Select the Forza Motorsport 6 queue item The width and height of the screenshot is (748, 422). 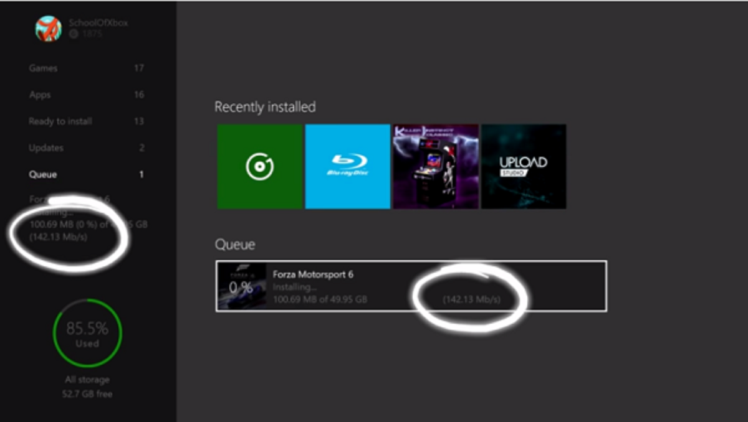[x=411, y=286]
